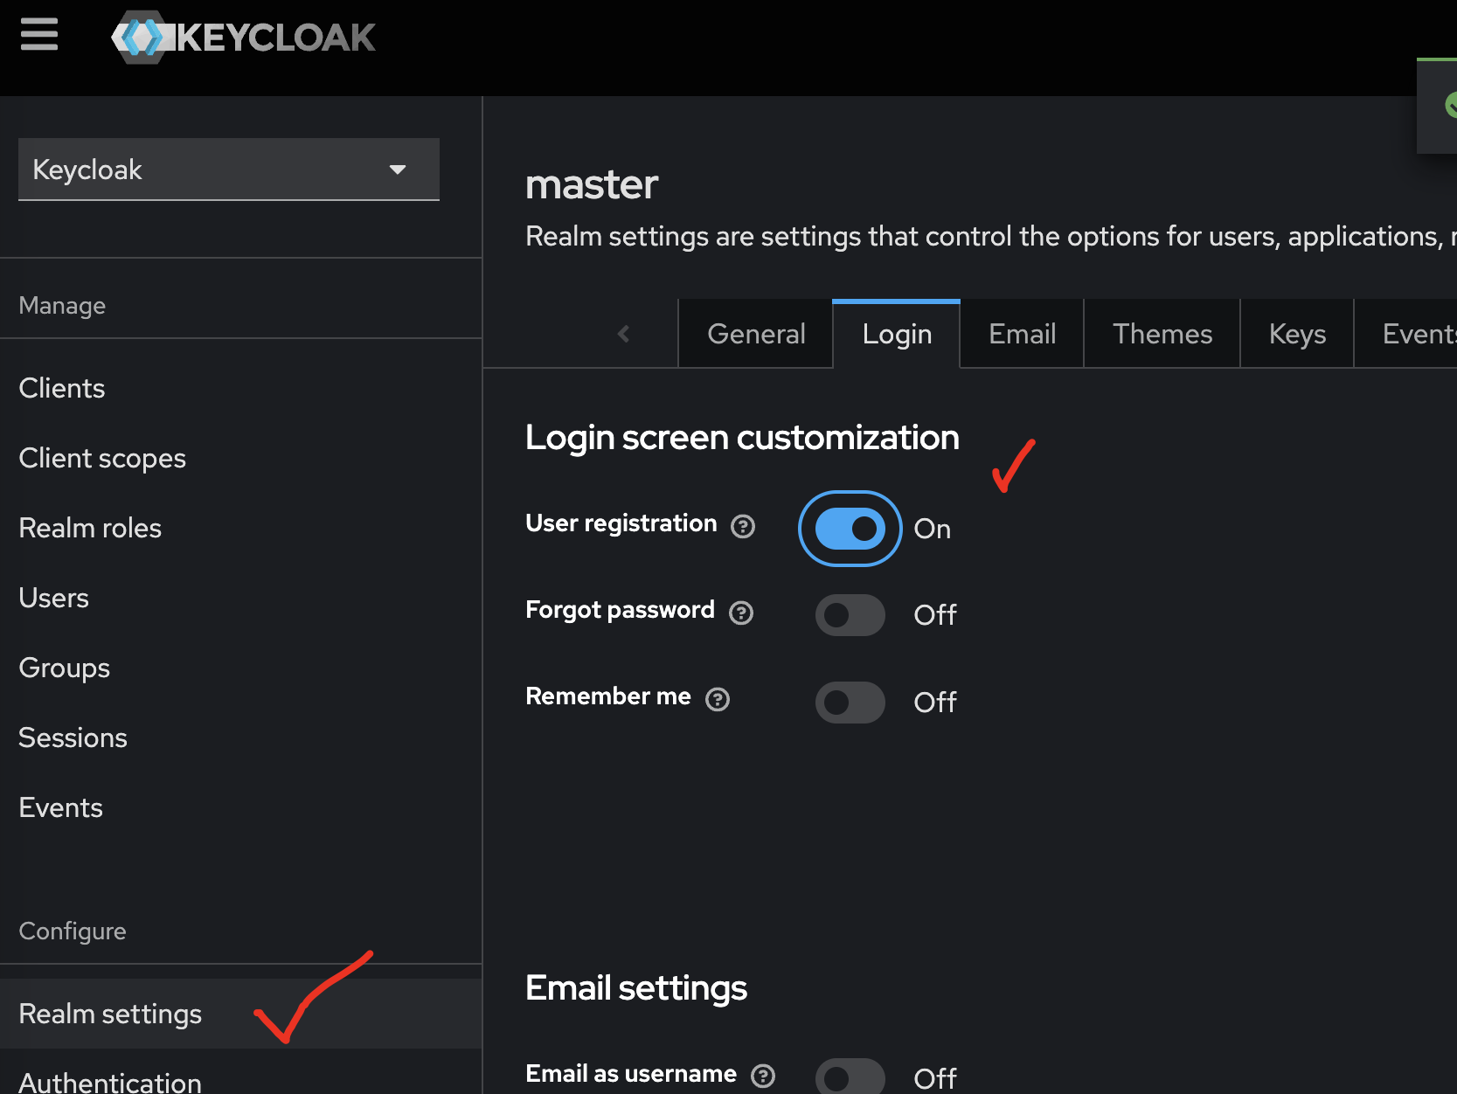The width and height of the screenshot is (1457, 1094).
Task: Open the Themes tab
Action: point(1162,334)
